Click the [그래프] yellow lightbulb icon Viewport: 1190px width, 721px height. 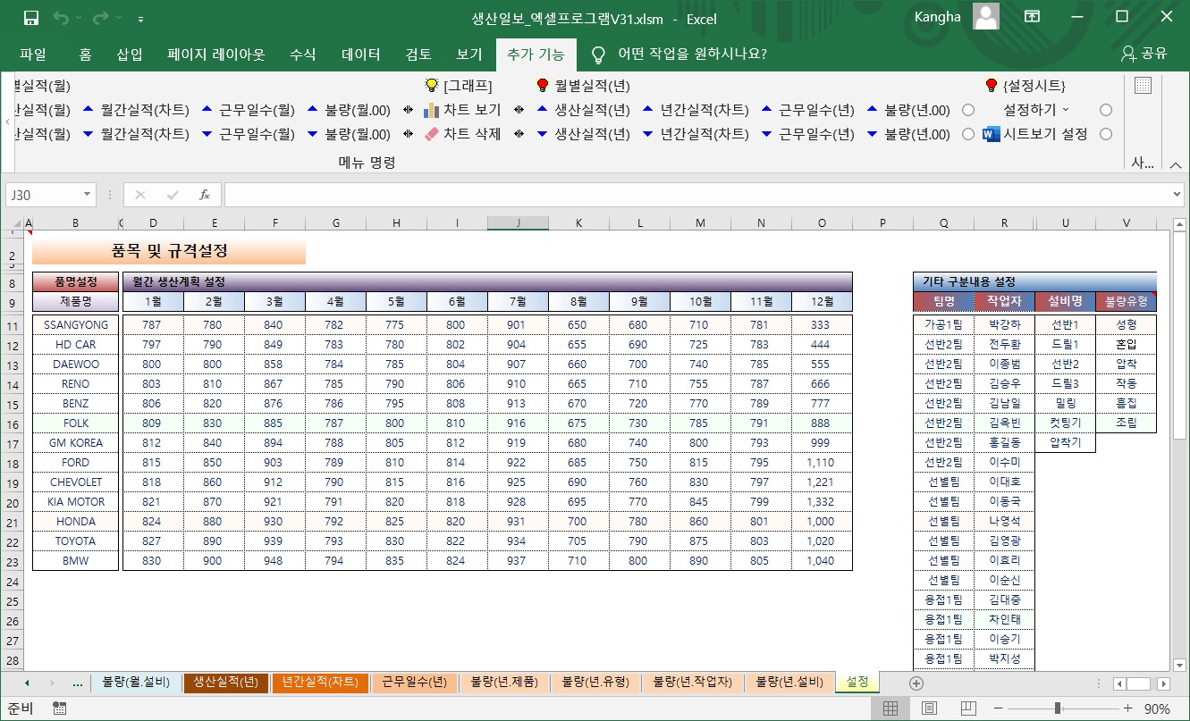[431, 86]
